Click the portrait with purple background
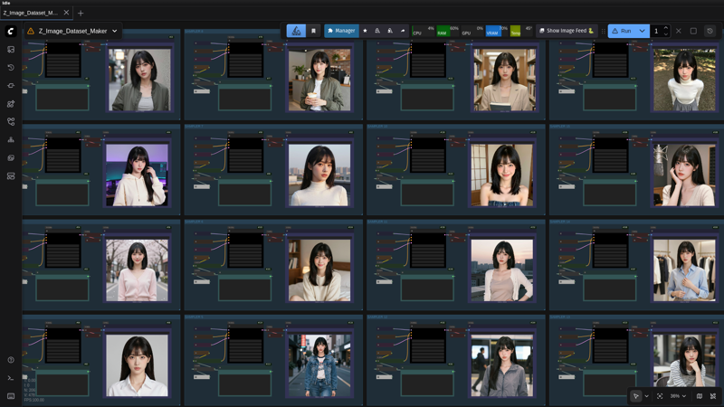 pos(137,175)
